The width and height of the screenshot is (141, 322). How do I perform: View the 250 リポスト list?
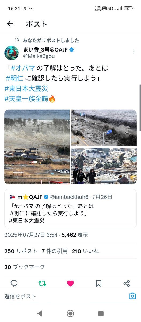coord(21,251)
